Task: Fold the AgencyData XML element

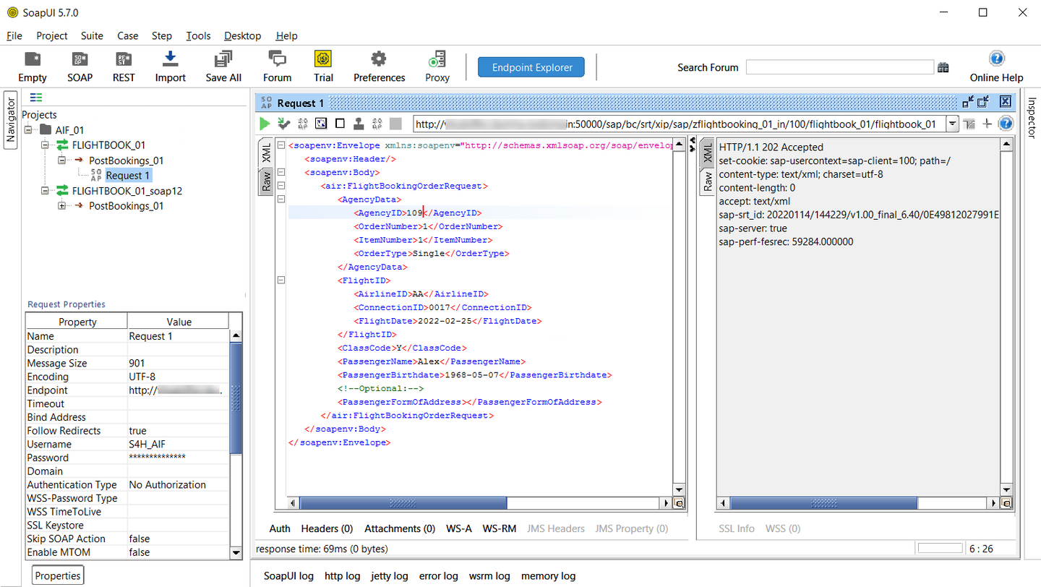Action: (281, 199)
